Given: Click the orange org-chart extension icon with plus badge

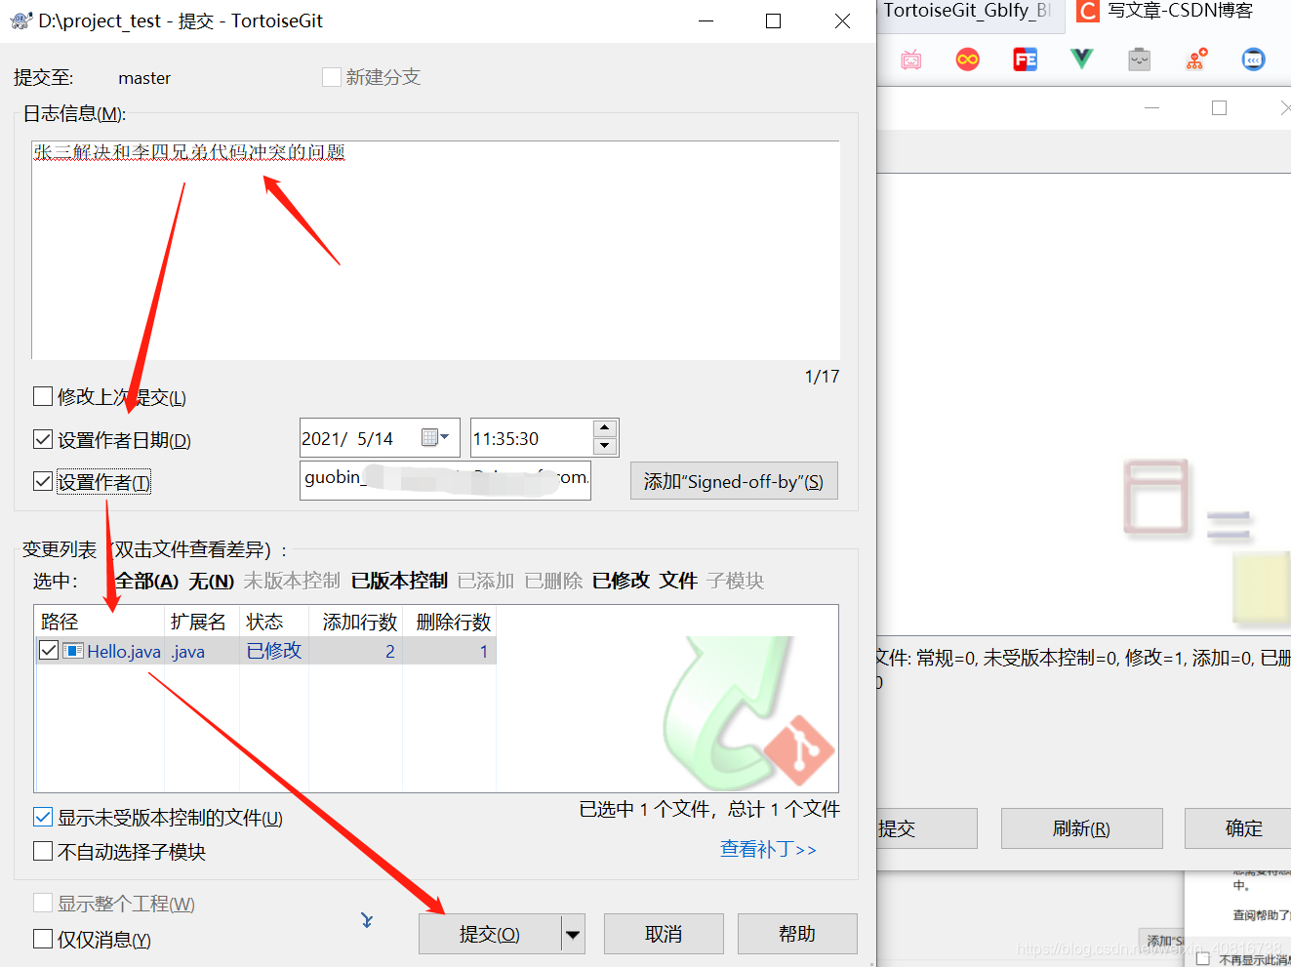Looking at the screenshot, I should coord(1196,60).
